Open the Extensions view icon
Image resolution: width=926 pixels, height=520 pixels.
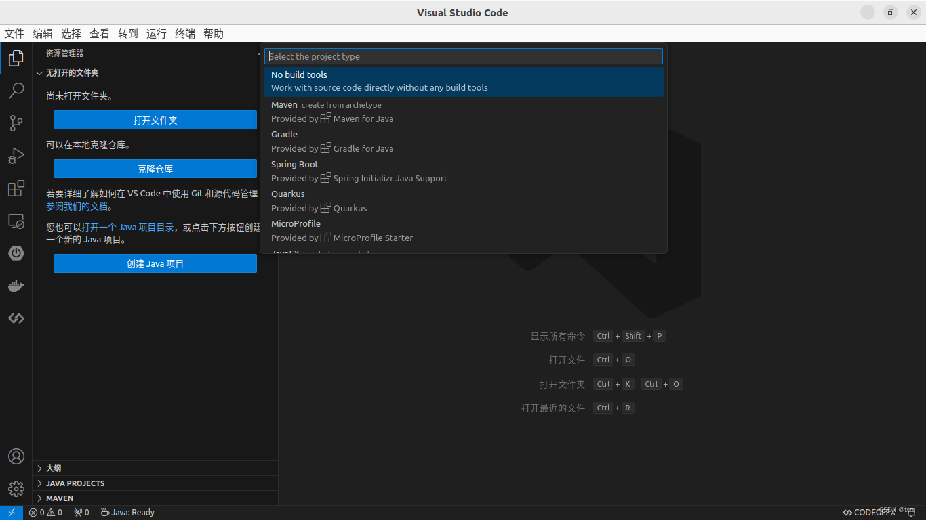(x=16, y=188)
